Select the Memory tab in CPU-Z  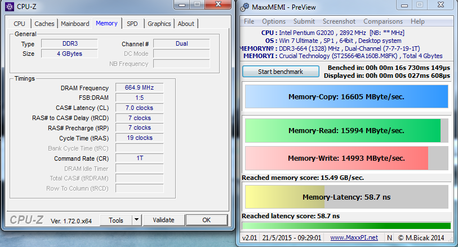[x=106, y=23]
